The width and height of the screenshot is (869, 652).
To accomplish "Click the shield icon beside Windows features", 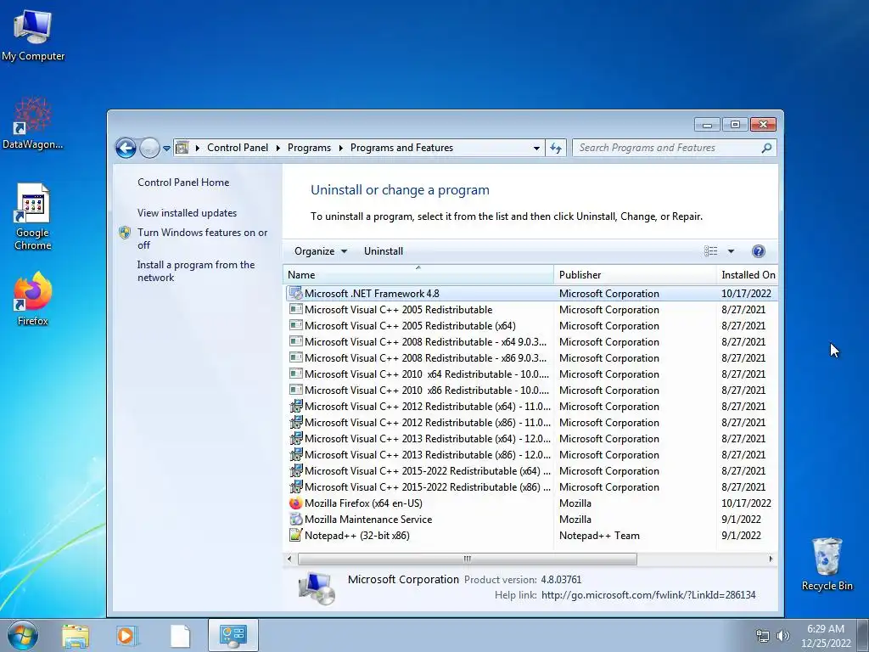I will coord(125,233).
